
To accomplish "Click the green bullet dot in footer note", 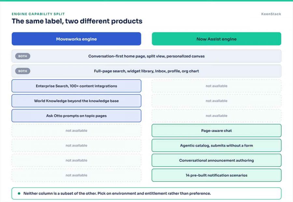I will 19,194.
